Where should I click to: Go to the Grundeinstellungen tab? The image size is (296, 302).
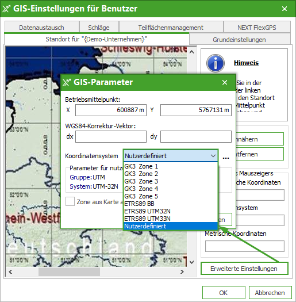click(240, 40)
